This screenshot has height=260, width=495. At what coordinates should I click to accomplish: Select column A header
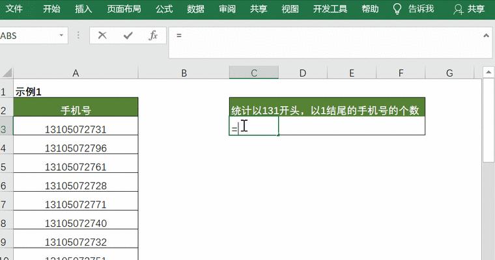click(x=76, y=73)
